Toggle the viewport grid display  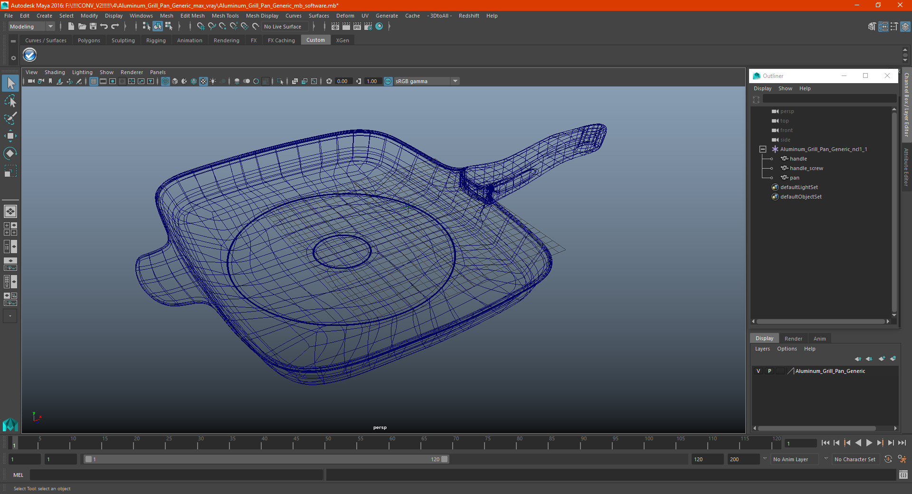pos(94,81)
